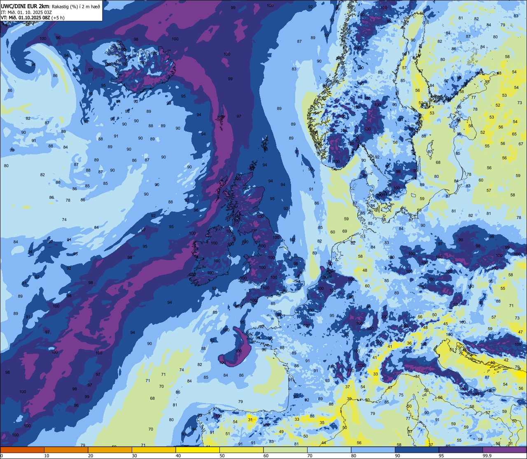Click the purple 99.9+ legend swatch
Screen dimensions: 527x459
click(x=505, y=450)
